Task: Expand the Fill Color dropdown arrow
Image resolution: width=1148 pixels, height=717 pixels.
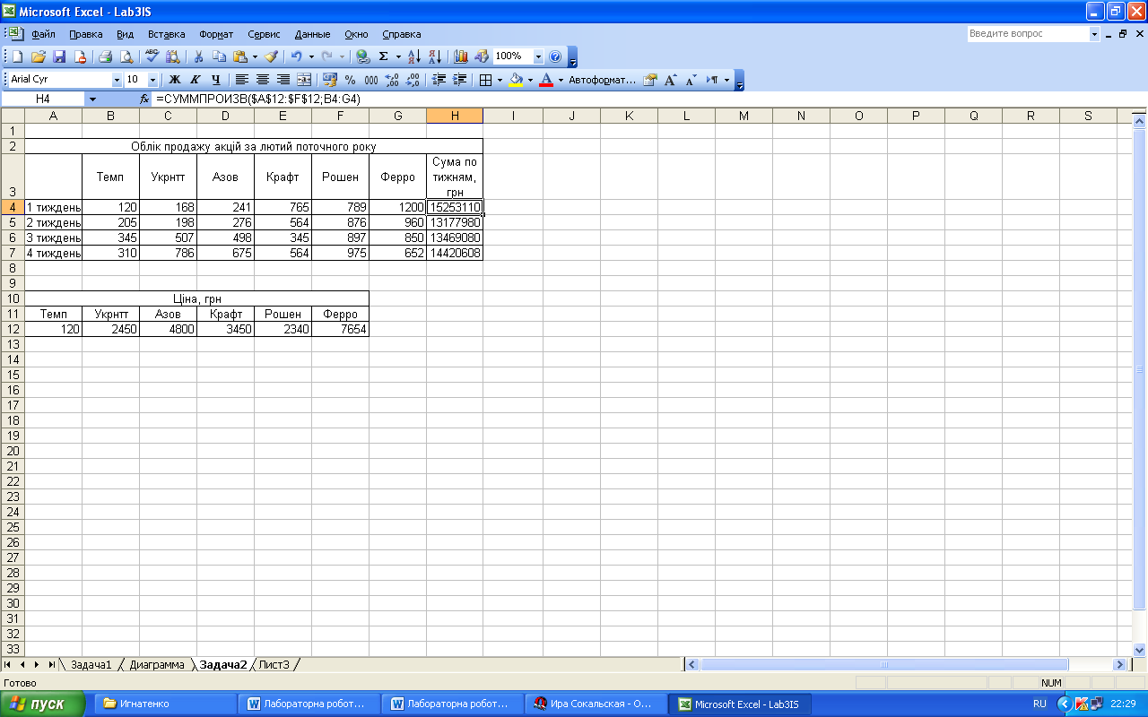Action: [530, 80]
